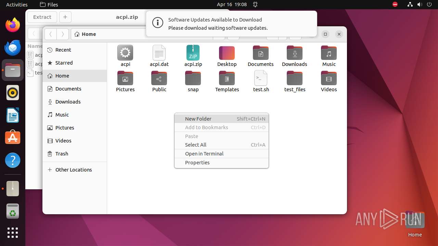Open the Files menu in top bar

pos(49,4)
